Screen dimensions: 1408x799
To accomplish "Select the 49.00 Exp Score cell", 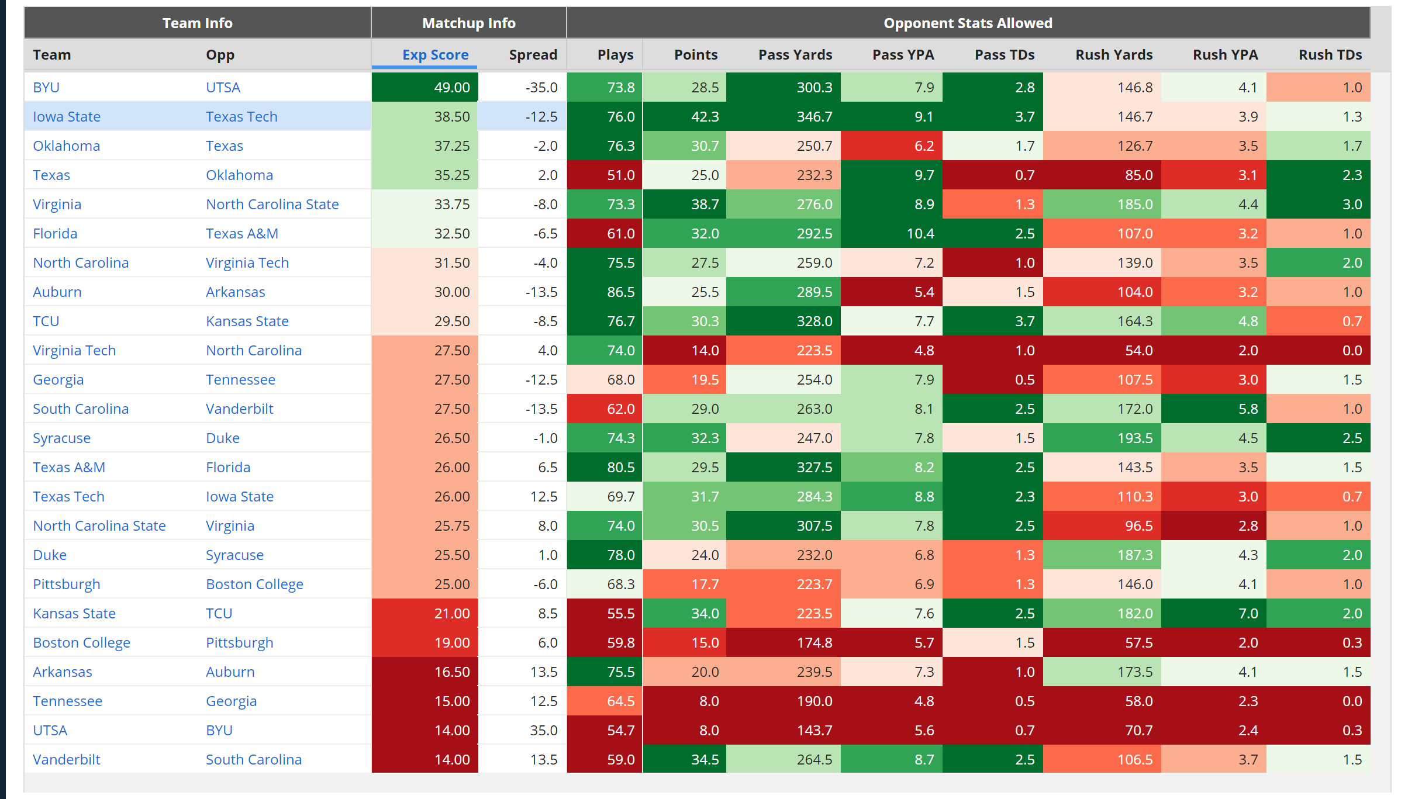I will [x=425, y=87].
